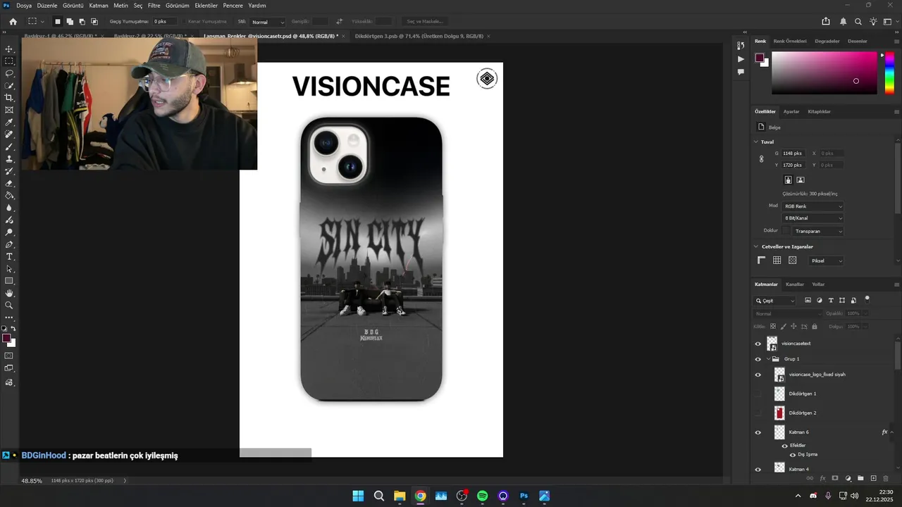Click the canvas width G field
The height and width of the screenshot is (507, 902).
tap(793, 153)
